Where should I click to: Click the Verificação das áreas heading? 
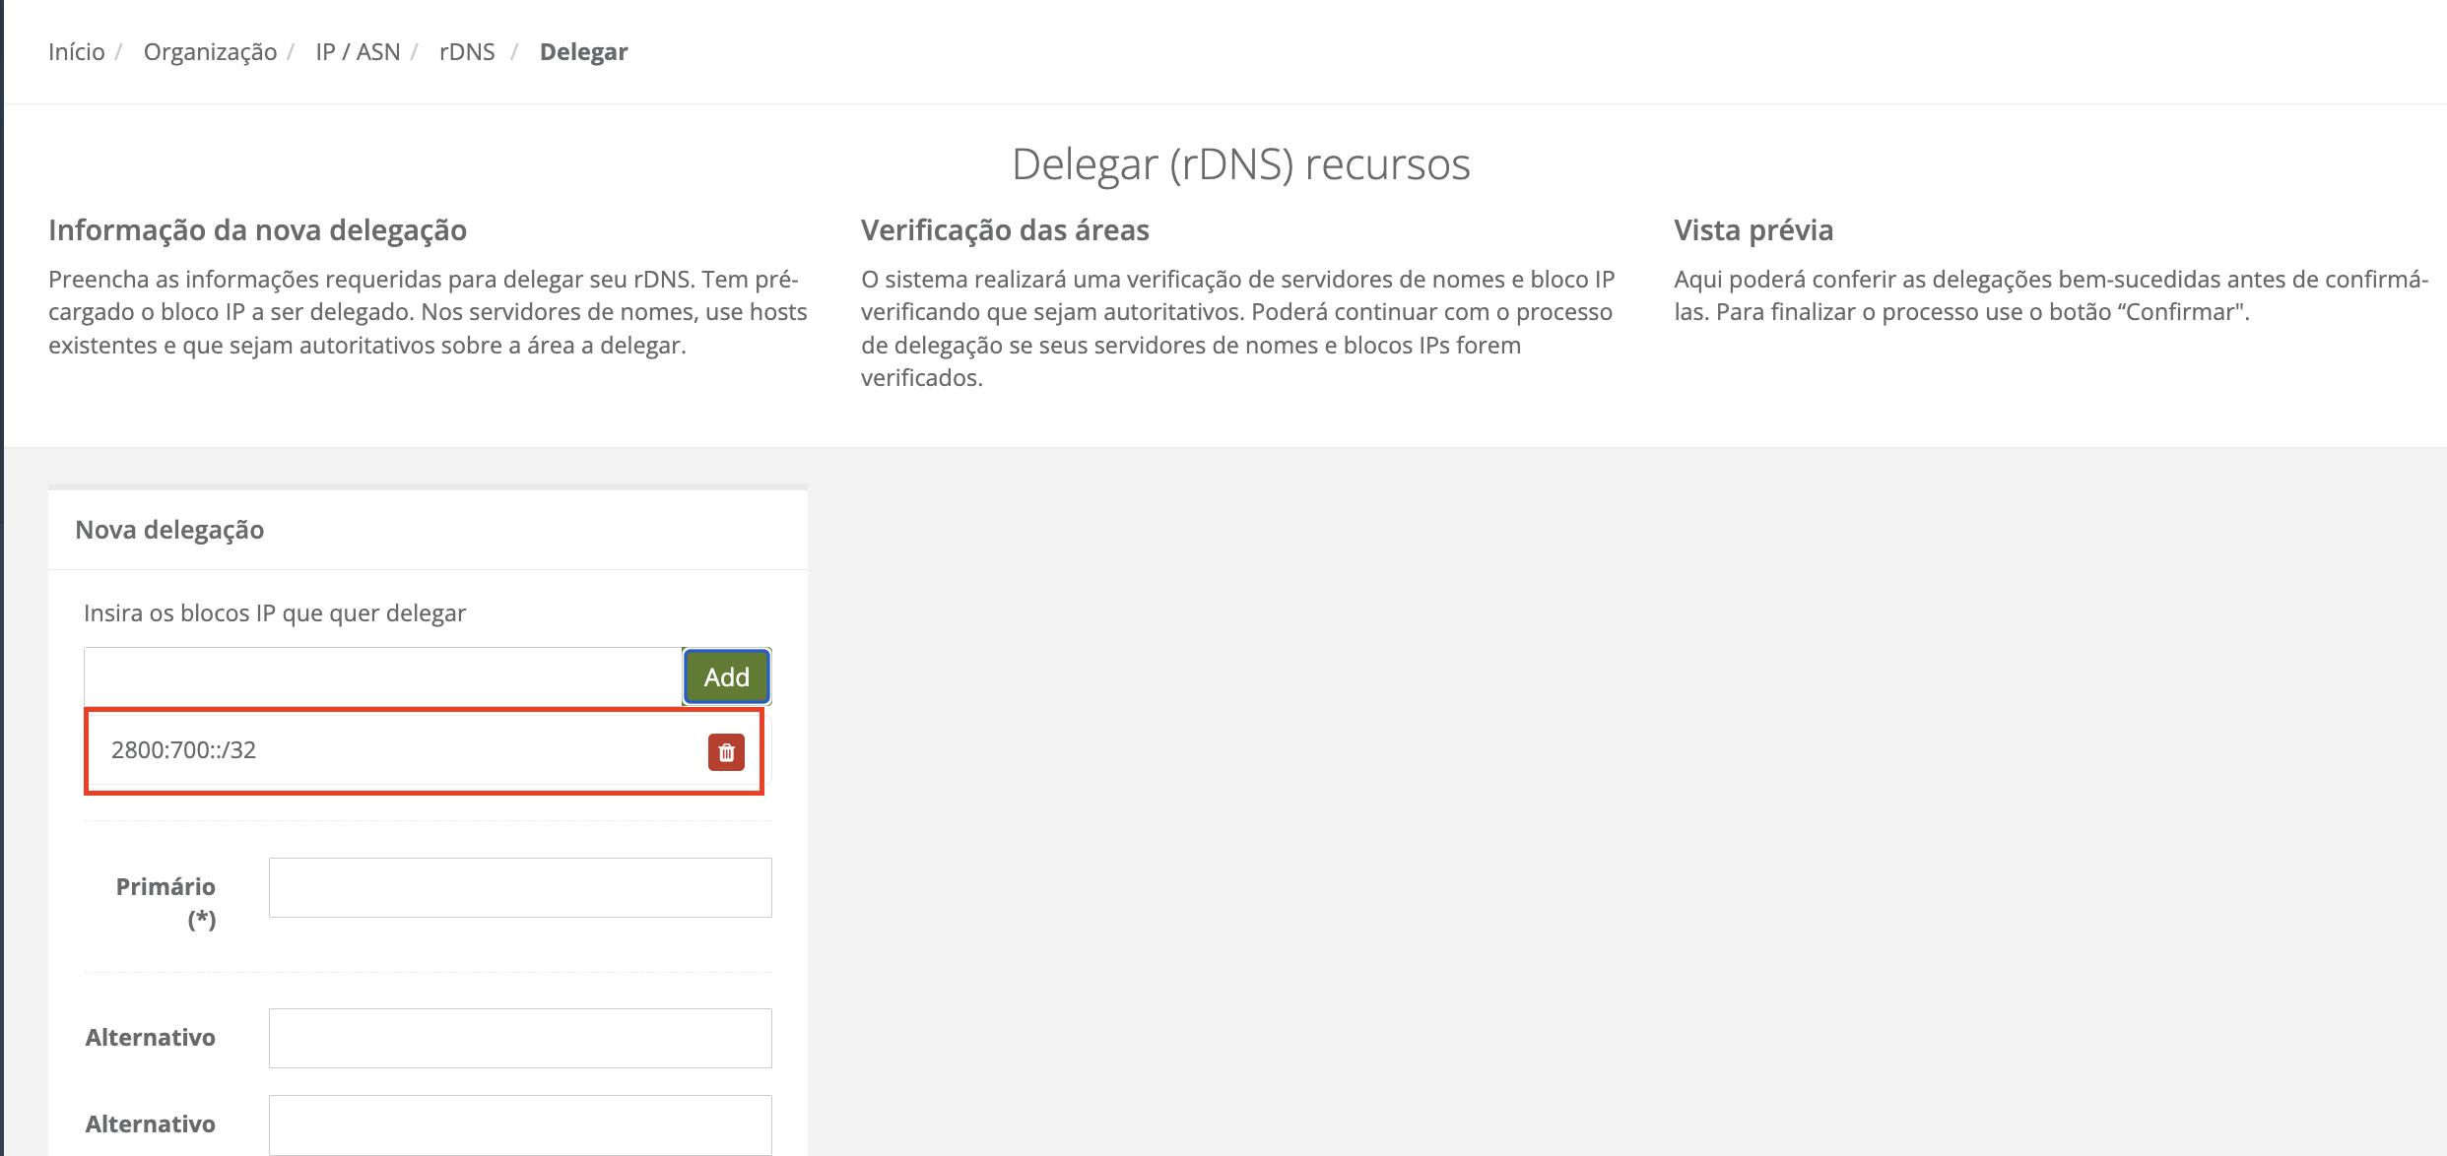[1005, 230]
